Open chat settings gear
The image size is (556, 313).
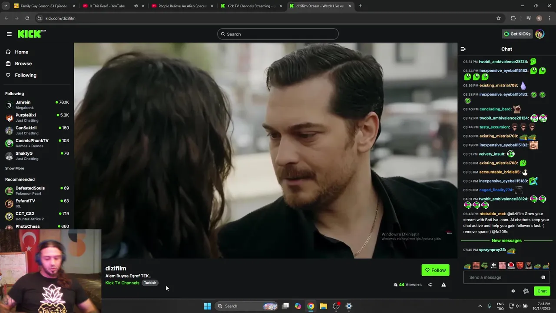click(x=513, y=291)
